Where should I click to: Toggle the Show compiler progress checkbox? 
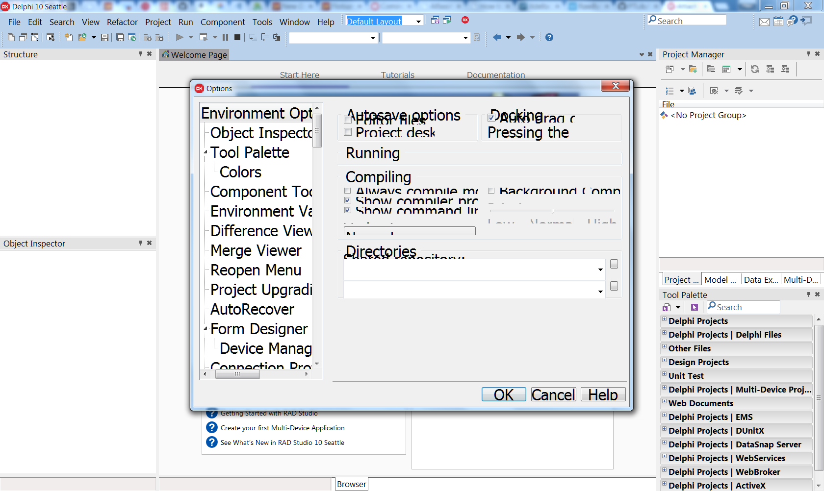(x=348, y=200)
